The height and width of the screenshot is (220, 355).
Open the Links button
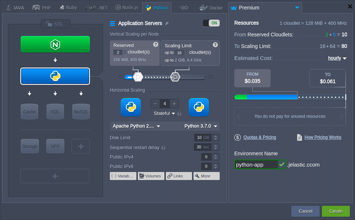(179, 176)
